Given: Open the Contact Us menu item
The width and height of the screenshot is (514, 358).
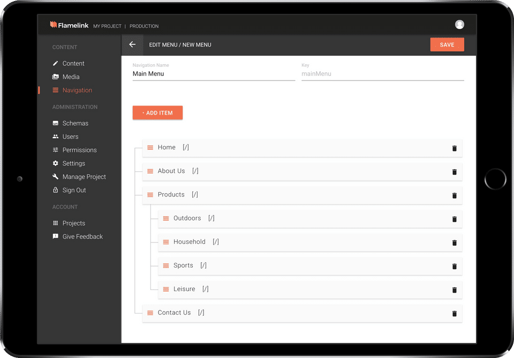Looking at the screenshot, I should (302, 313).
